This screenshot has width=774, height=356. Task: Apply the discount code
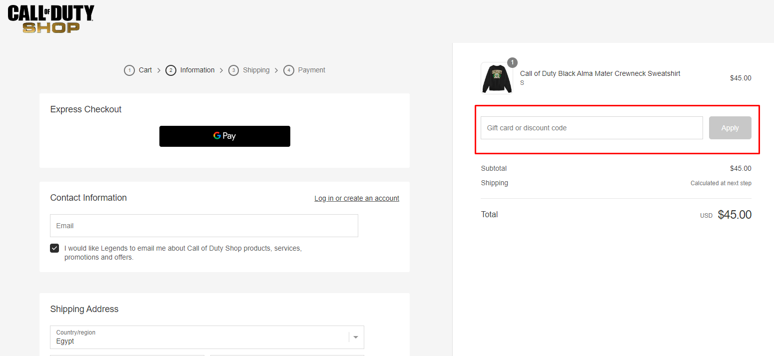730,128
